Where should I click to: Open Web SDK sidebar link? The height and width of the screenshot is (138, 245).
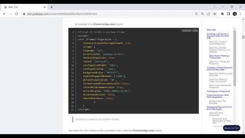point(211,30)
